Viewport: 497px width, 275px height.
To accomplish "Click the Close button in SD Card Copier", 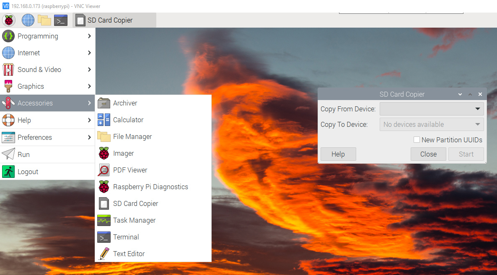I will pos(428,154).
